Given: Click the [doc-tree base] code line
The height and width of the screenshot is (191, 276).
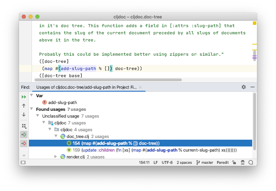Looking at the screenshot, I should coord(61,76).
